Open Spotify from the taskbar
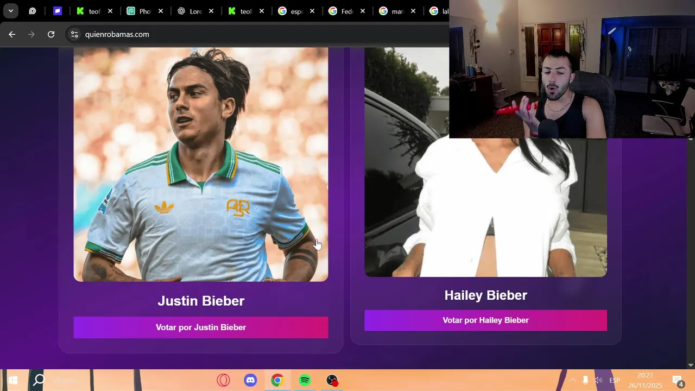 point(305,380)
